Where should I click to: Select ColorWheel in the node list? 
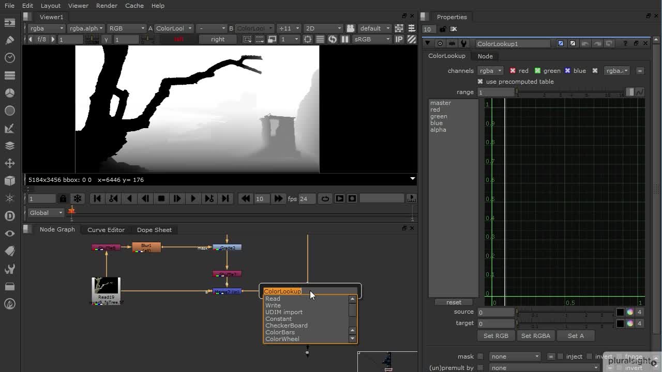point(282,339)
